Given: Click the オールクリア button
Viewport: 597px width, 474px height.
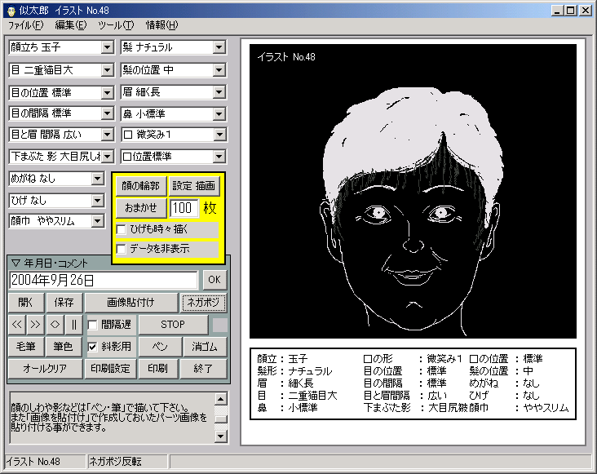Looking at the screenshot, I should (x=45, y=369).
